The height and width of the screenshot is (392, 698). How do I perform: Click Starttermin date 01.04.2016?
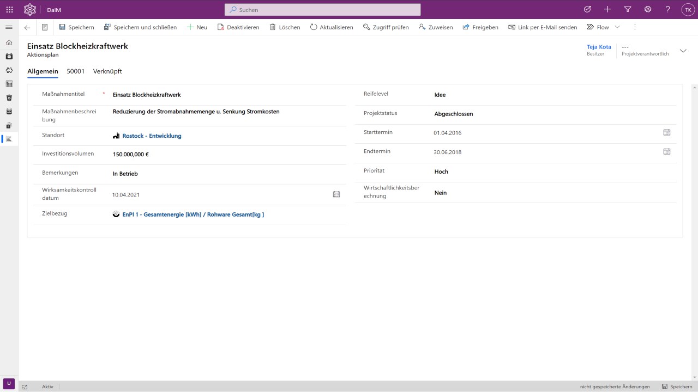[x=448, y=133]
